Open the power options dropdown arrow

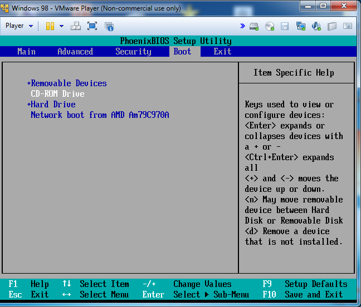61,26
